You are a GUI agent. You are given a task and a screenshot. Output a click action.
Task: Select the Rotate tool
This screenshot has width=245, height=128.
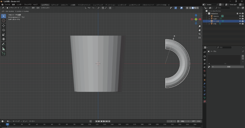4,30
